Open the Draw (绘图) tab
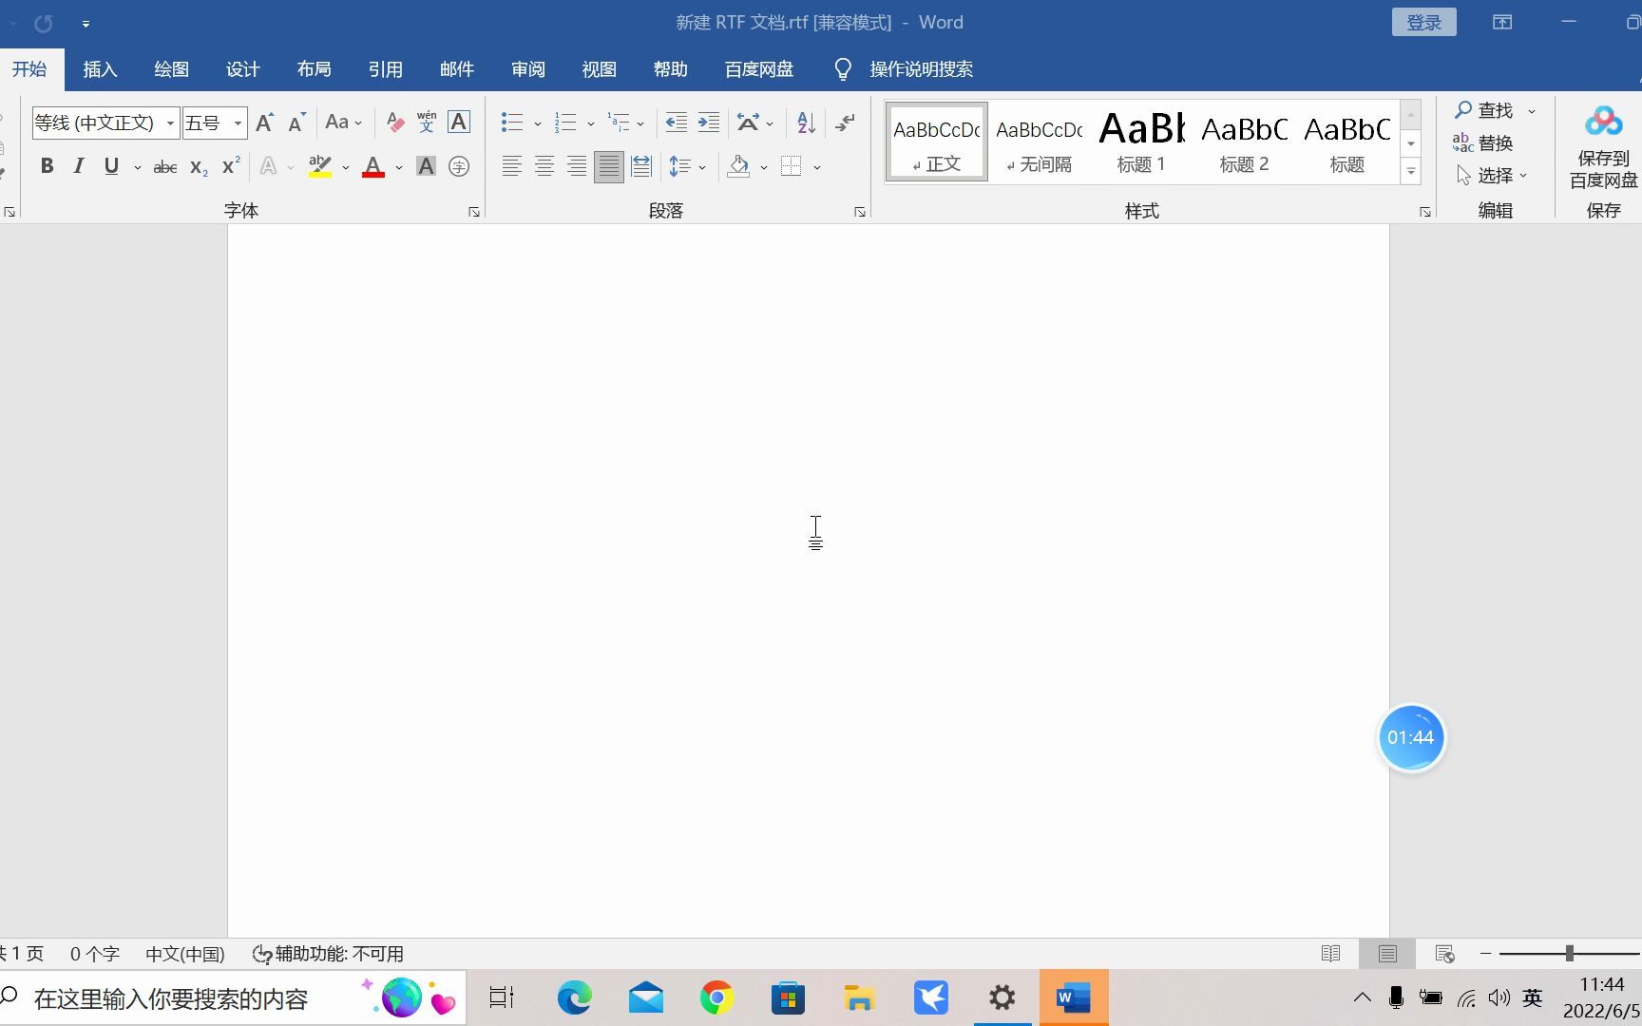 pyautogui.click(x=171, y=69)
